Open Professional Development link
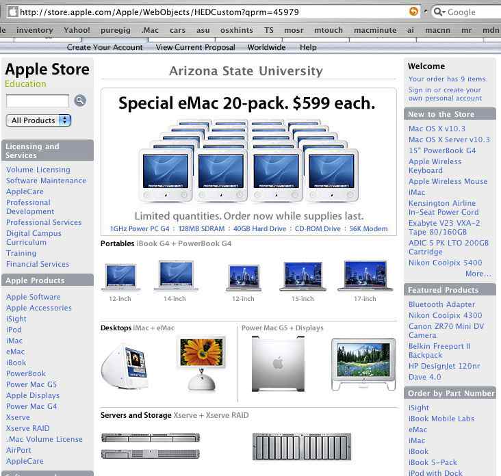 click(x=30, y=207)
